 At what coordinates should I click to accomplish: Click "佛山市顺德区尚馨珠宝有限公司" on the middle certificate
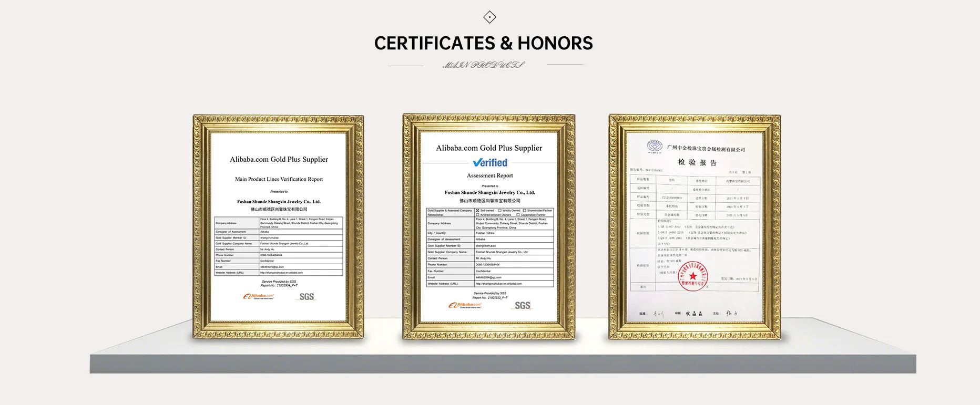point(490,201)
